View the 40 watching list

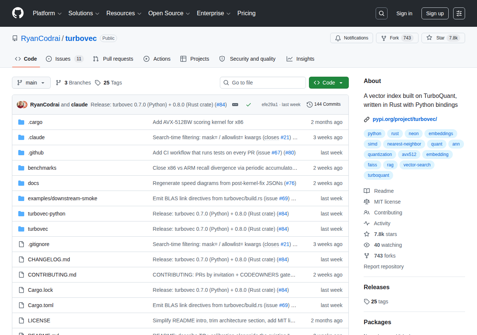383,245
